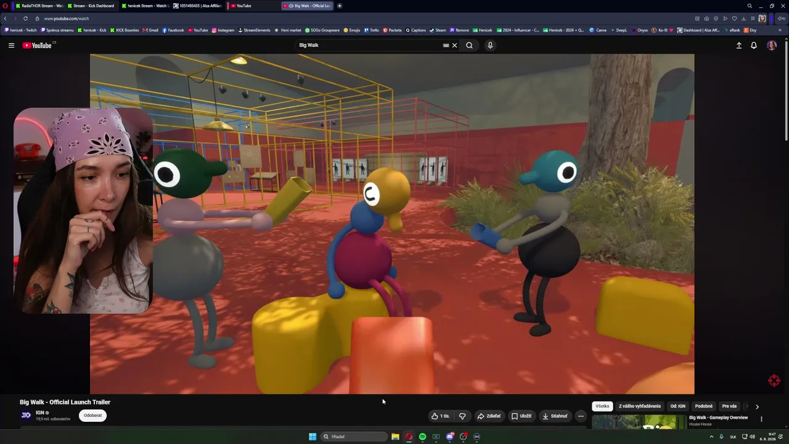Open Big Walk - Gameplay Overview video
789x444 pixels.
(718, 417)
